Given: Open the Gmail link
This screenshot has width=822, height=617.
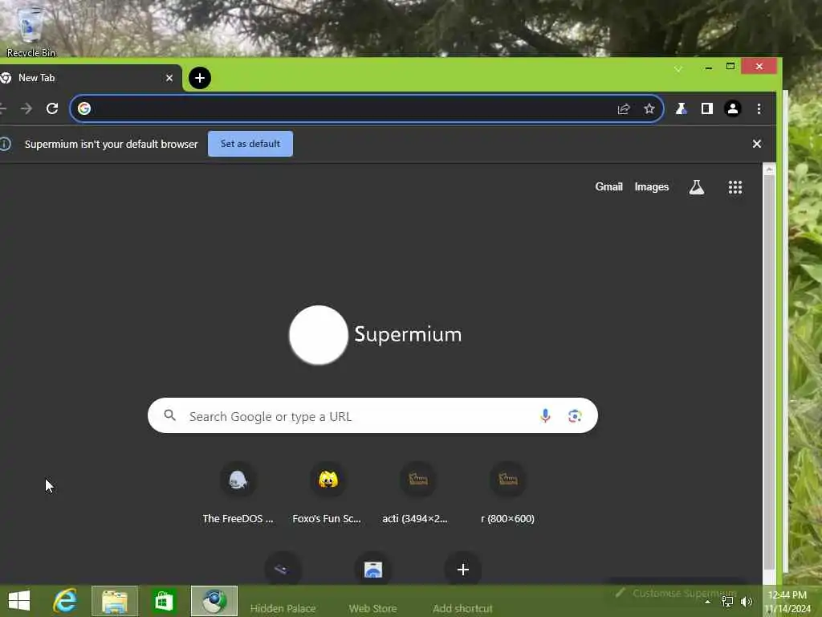Looking at the screenshot, I should tap(608, 186).
